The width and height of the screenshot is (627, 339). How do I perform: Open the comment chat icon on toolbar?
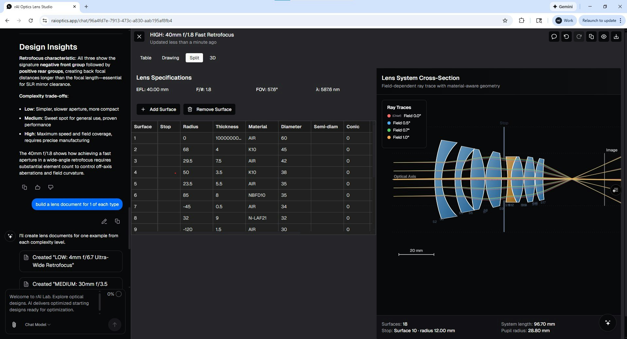(x=553, y=37)
